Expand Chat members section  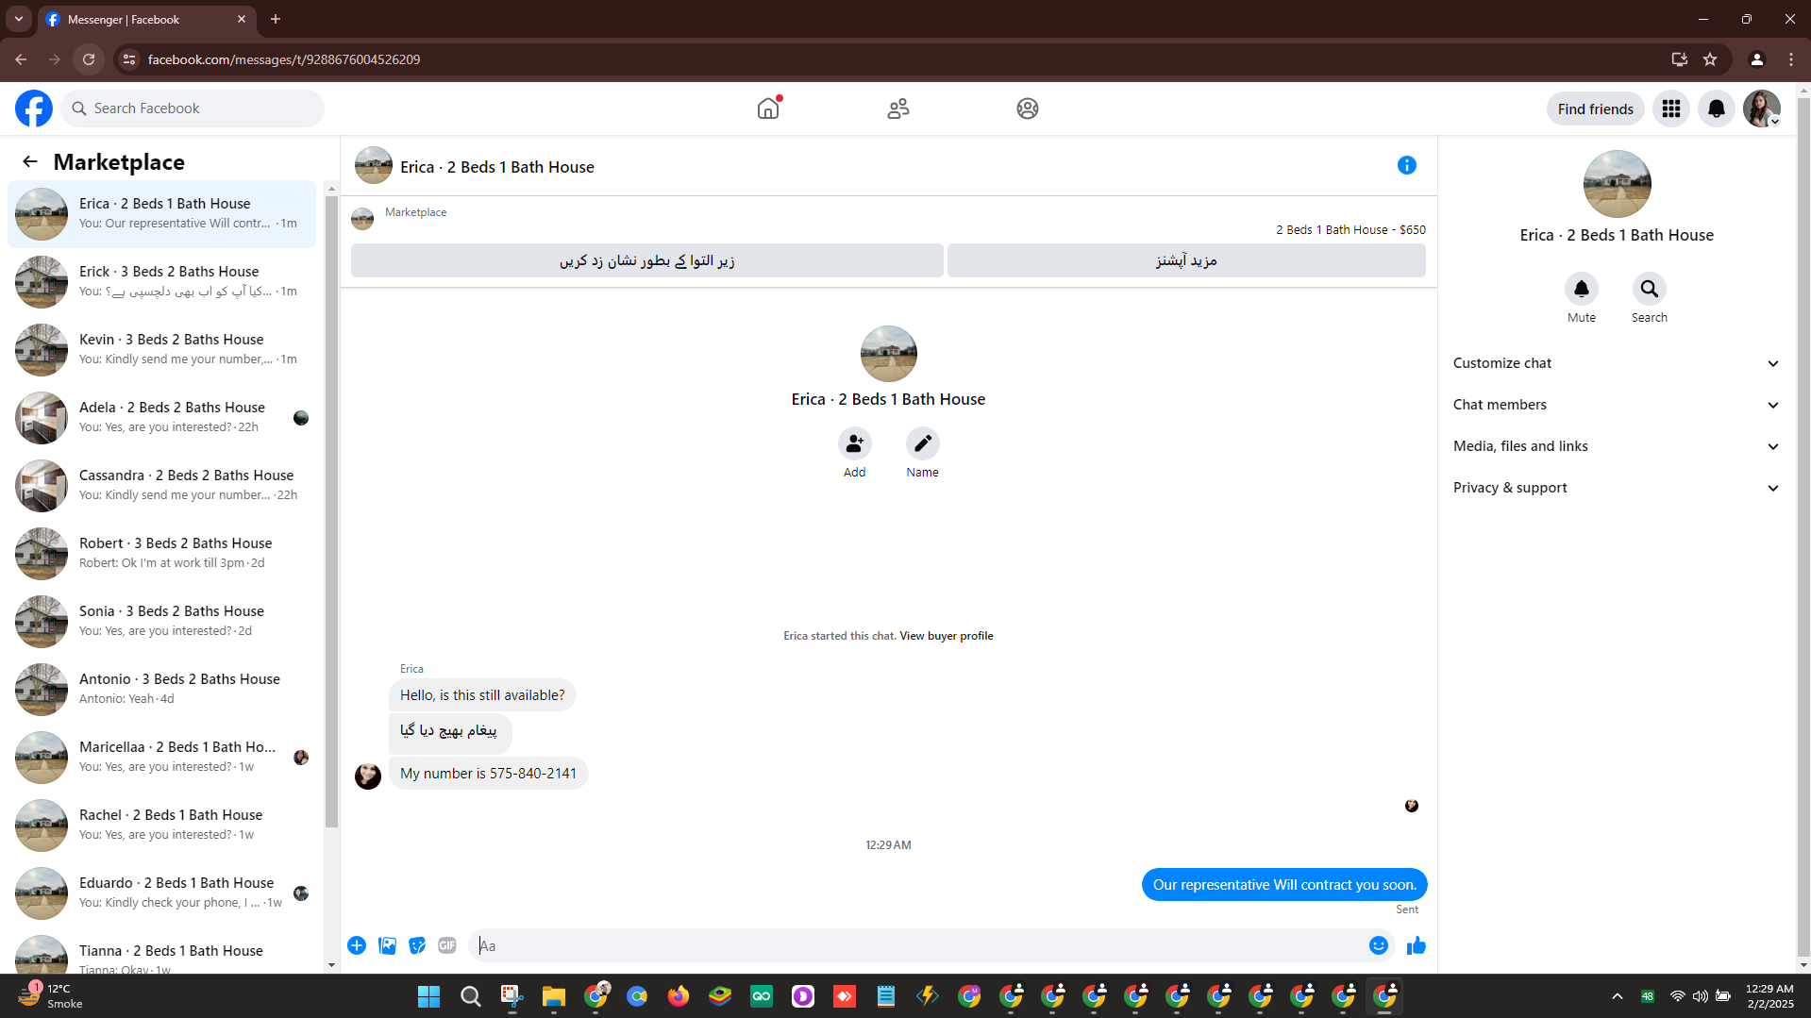click(x=1617, y=405)
